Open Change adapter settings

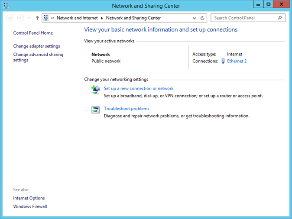coord(37,46)
